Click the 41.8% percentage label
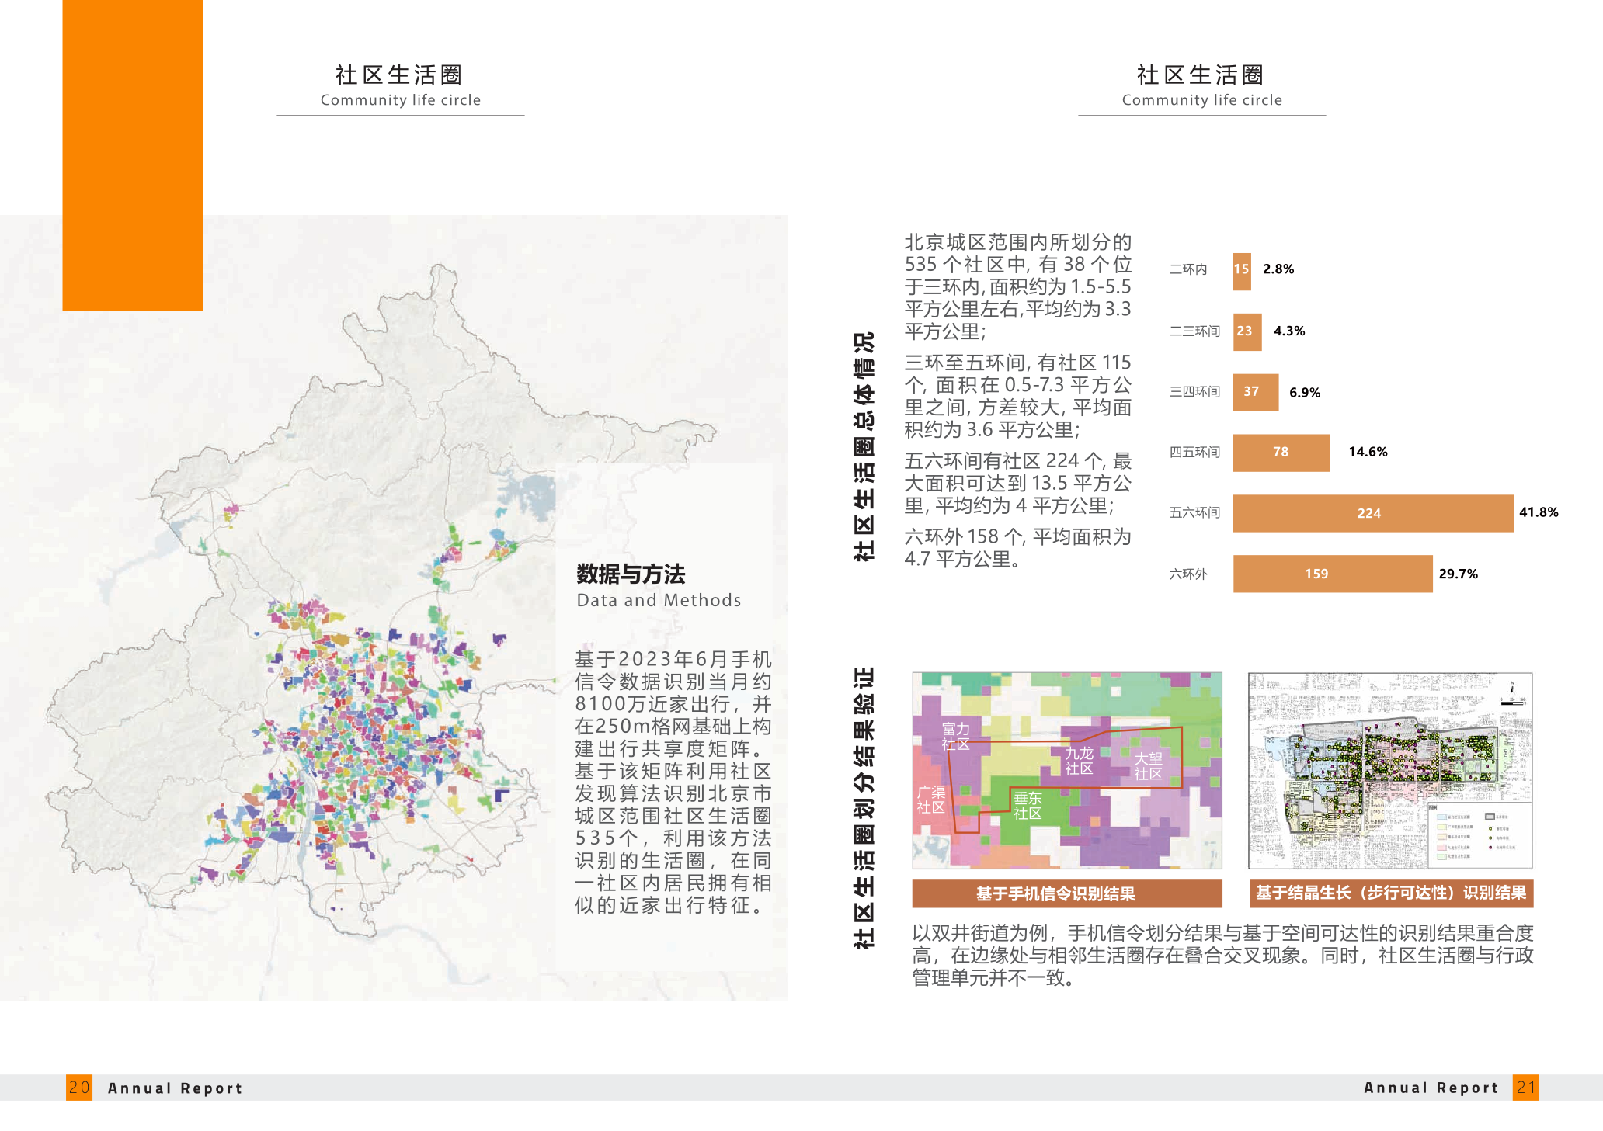 click(1539, 512)
